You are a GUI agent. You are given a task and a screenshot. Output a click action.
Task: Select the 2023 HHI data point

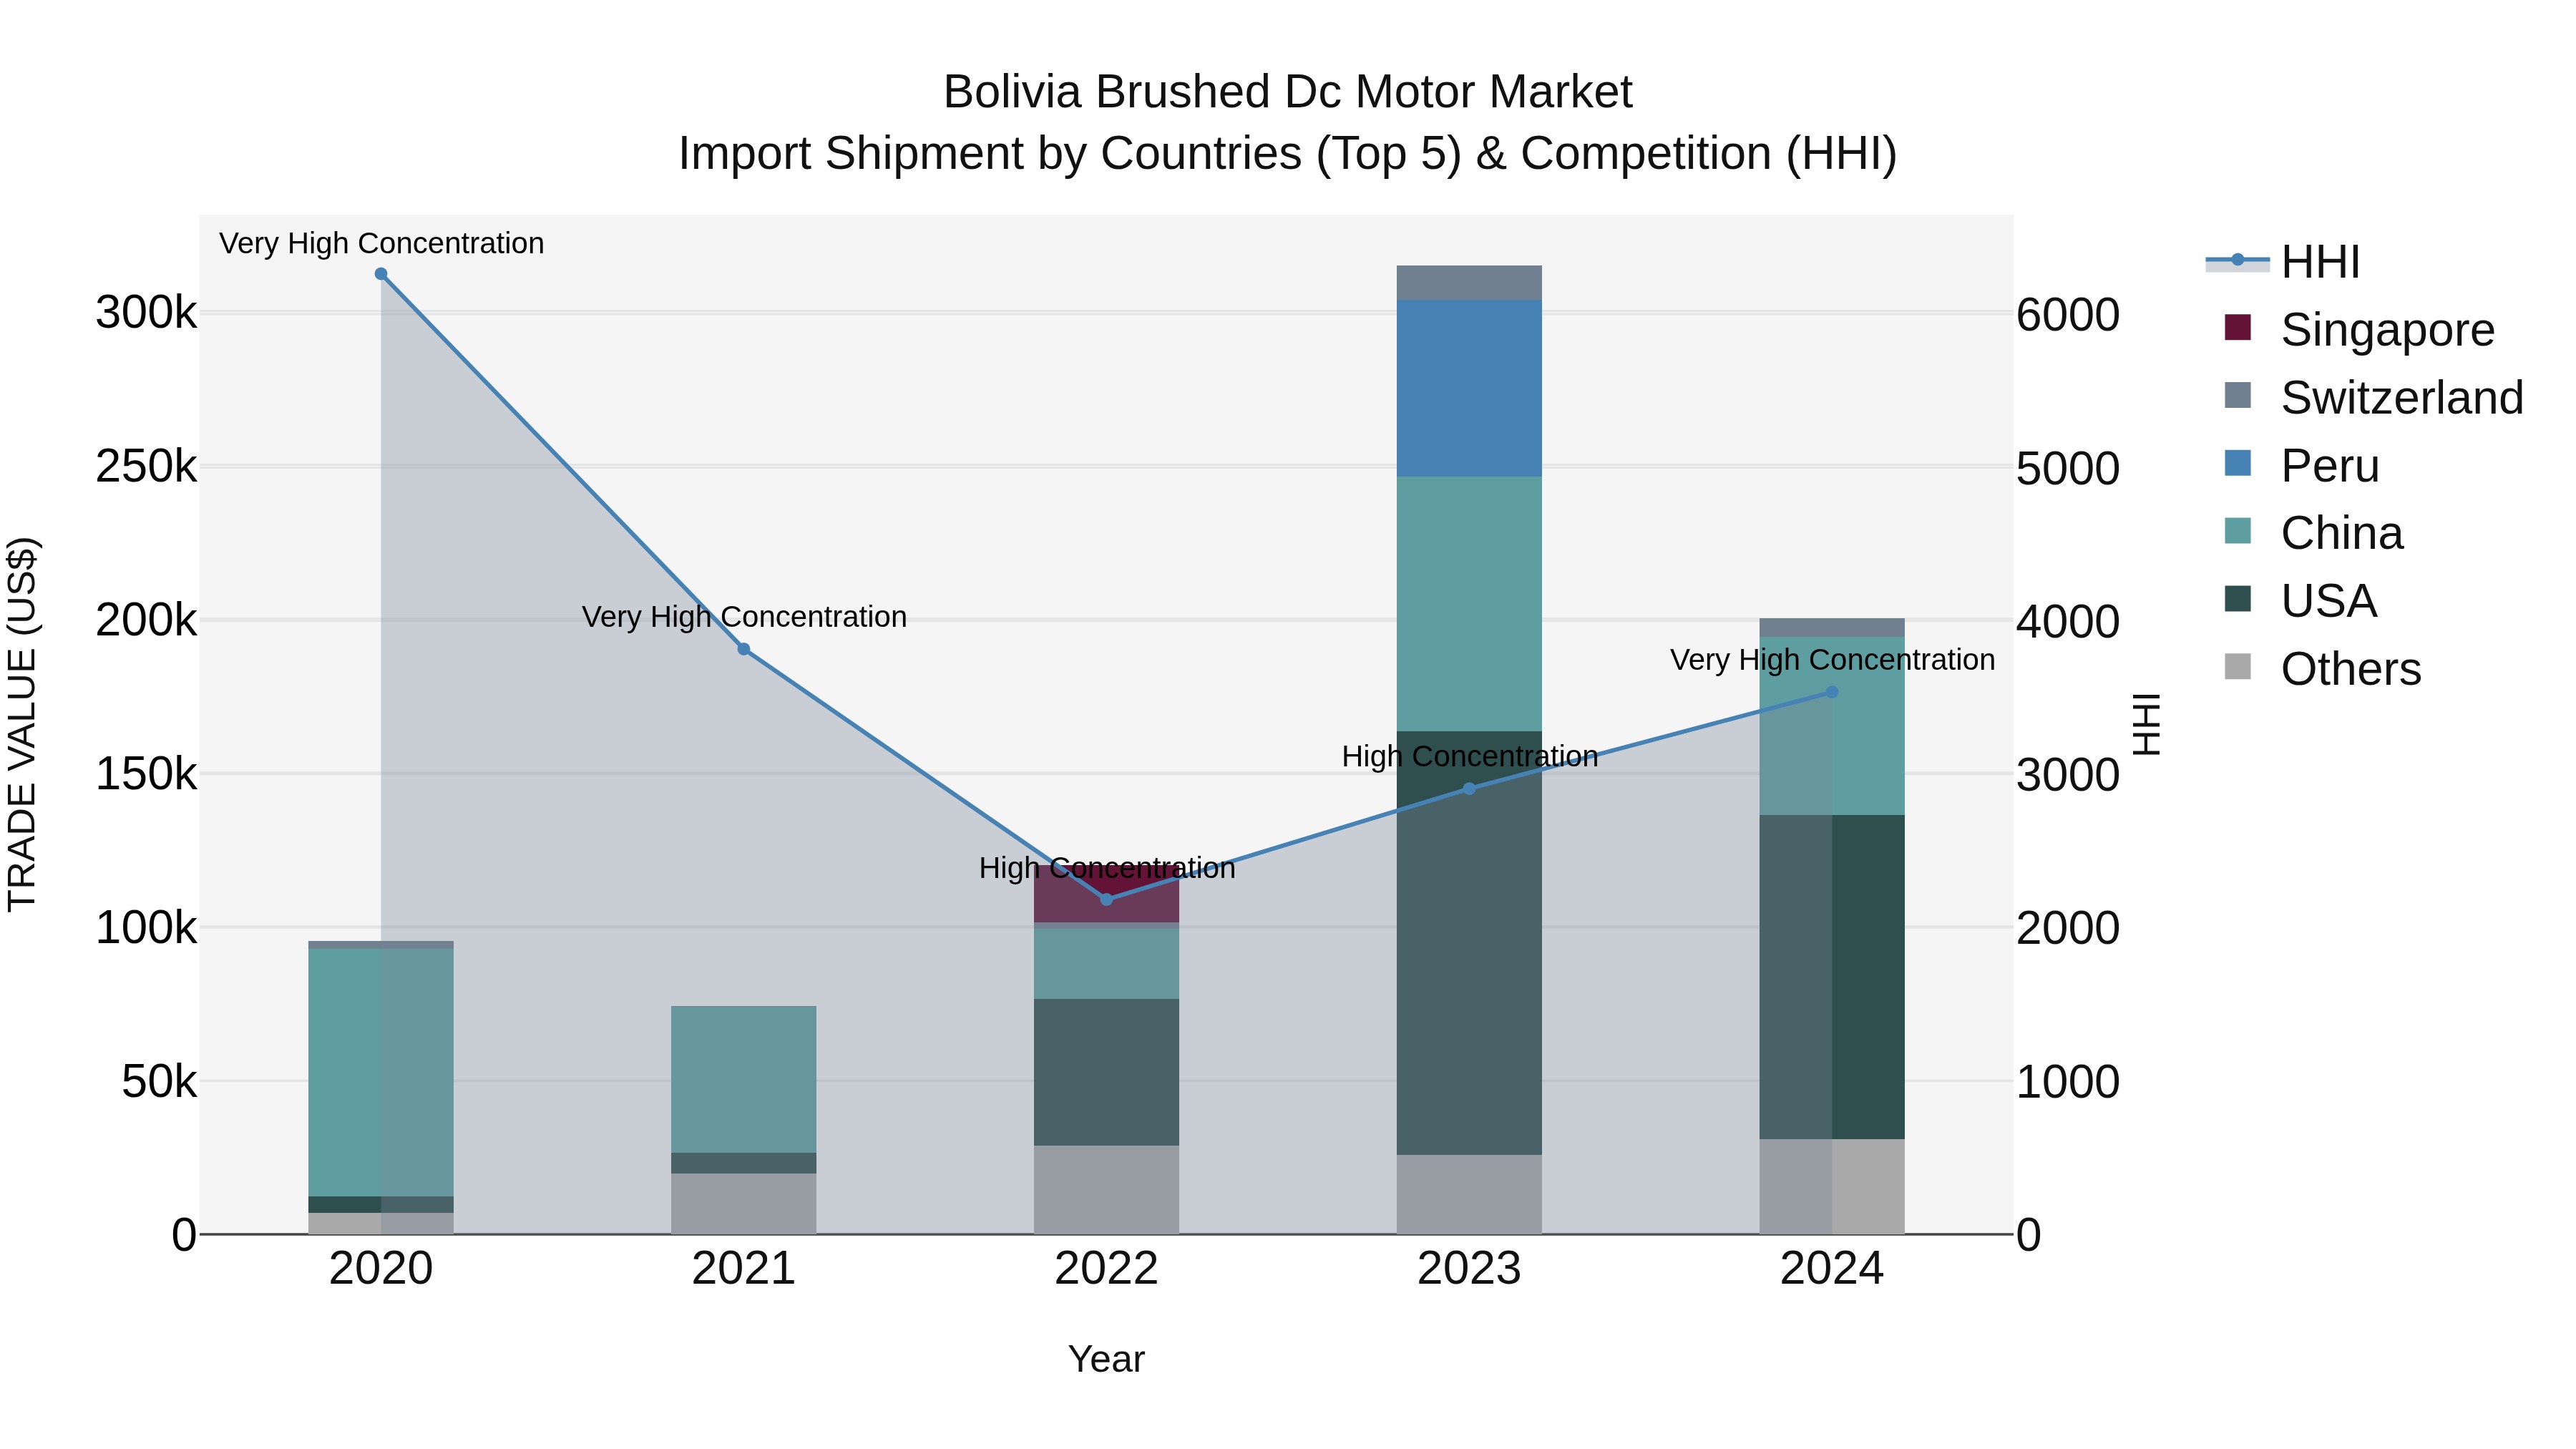[x=1469, y=789]
